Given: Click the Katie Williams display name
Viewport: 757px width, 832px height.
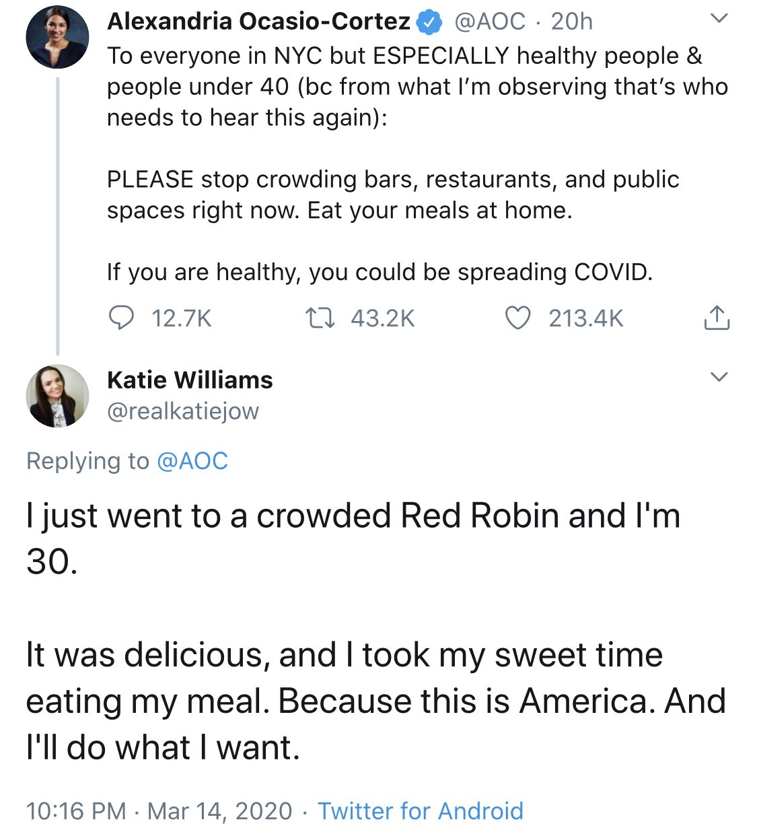Looking at the screenshot, I should [190, 380].
